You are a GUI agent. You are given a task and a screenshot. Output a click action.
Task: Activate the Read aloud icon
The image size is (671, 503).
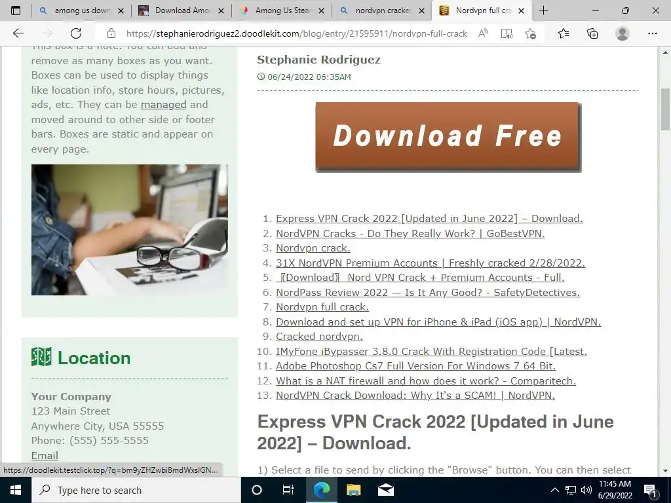[483, 33]
